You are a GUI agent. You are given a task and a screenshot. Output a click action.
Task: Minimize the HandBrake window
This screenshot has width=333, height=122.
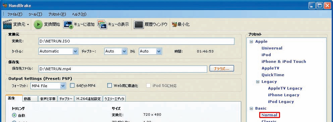tap(312, 5)
